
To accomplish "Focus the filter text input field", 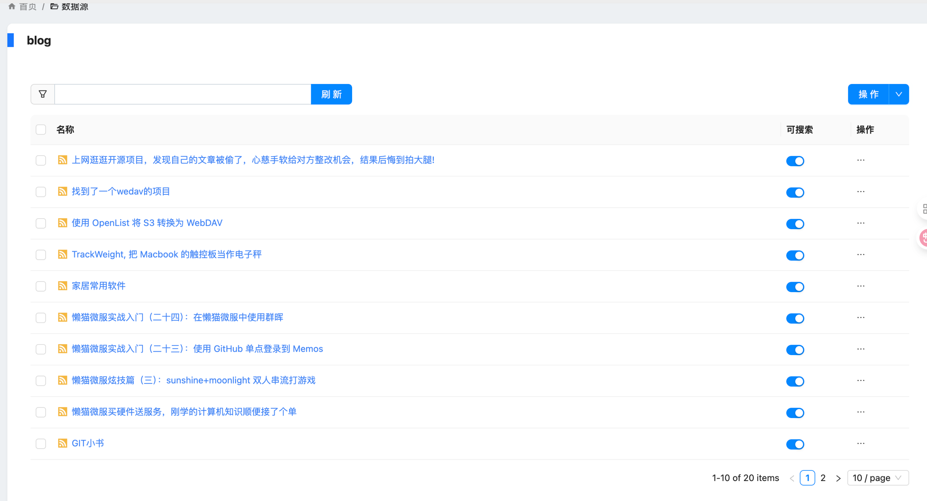I will point(182,94).
